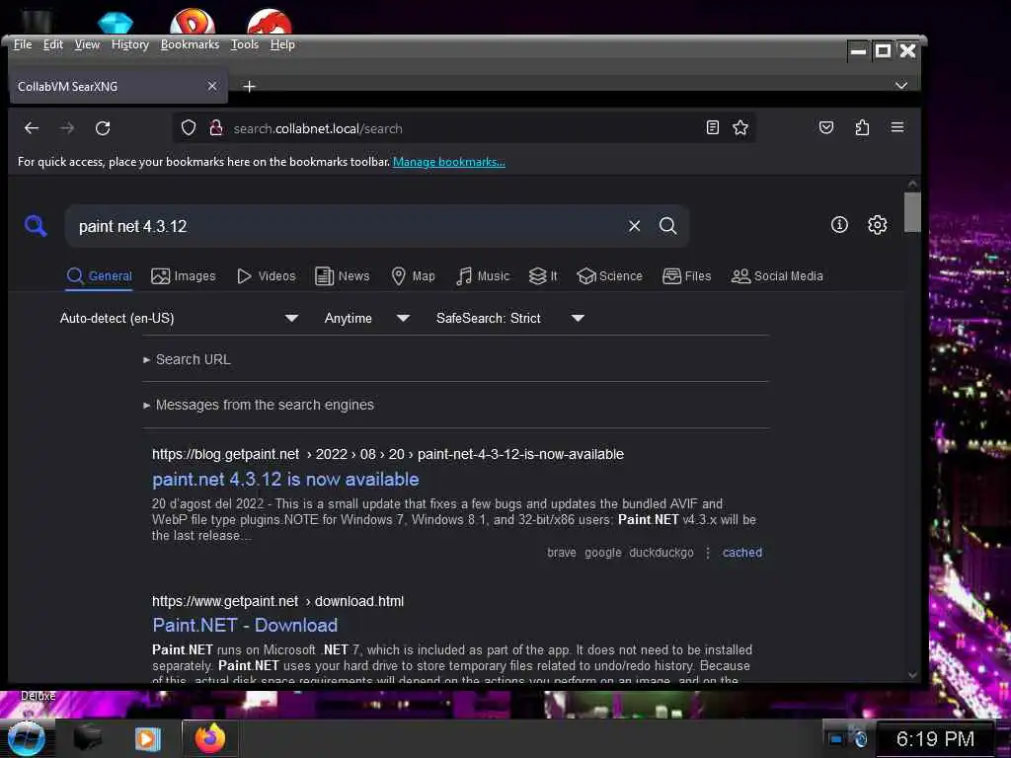Expand the Search URL section

pyautogui.click(x=187, y=359)
